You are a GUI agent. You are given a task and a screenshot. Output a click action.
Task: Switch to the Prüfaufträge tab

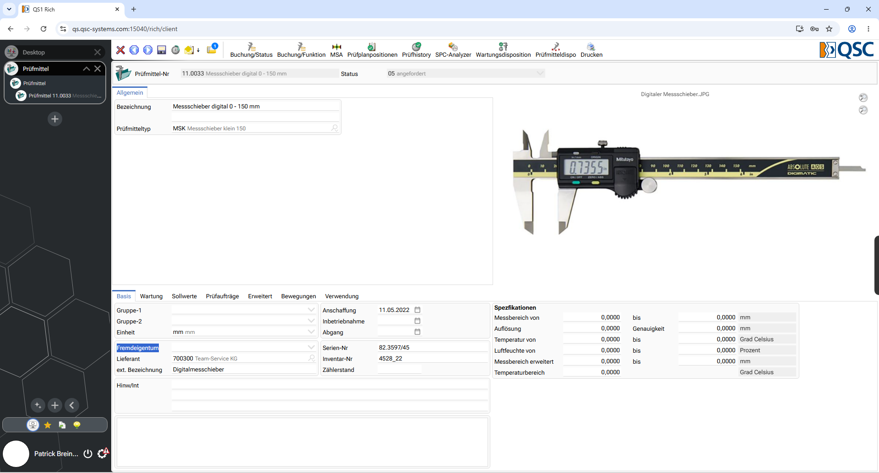pos(222,296)
